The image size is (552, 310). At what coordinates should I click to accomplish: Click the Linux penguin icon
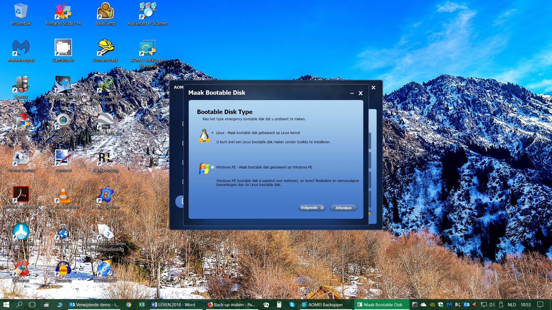[204, 135]
